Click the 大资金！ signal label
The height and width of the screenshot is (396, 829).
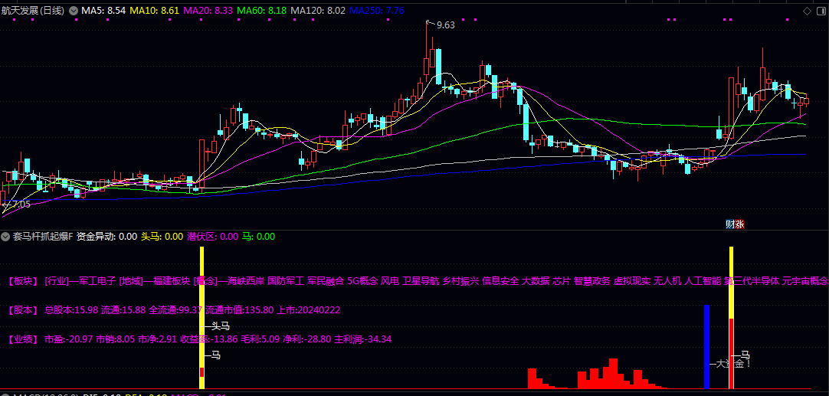732,365
